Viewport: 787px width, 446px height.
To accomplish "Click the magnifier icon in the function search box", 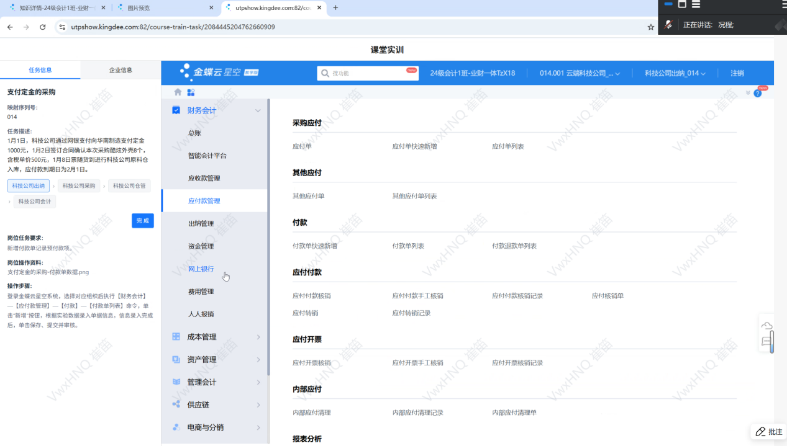I will coord(325,73).
